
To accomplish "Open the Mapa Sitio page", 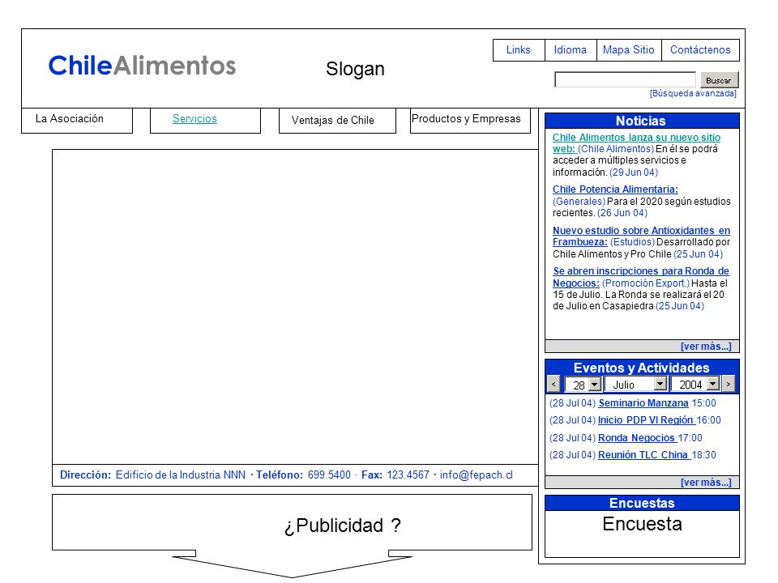I will (629, 50).
